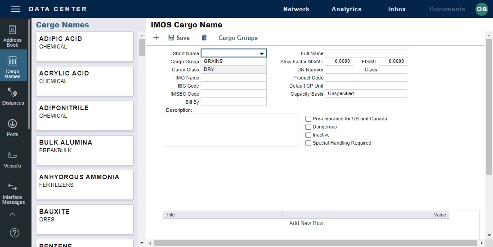Toggle Special Handling Required checkbox
493x247 pixels.
pyautogui.click(x=308, y=143)
